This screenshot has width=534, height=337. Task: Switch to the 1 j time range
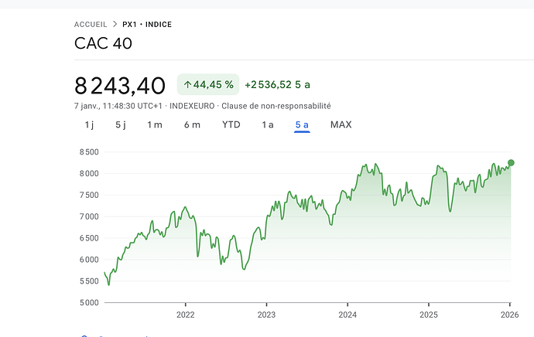click(89, 124)
